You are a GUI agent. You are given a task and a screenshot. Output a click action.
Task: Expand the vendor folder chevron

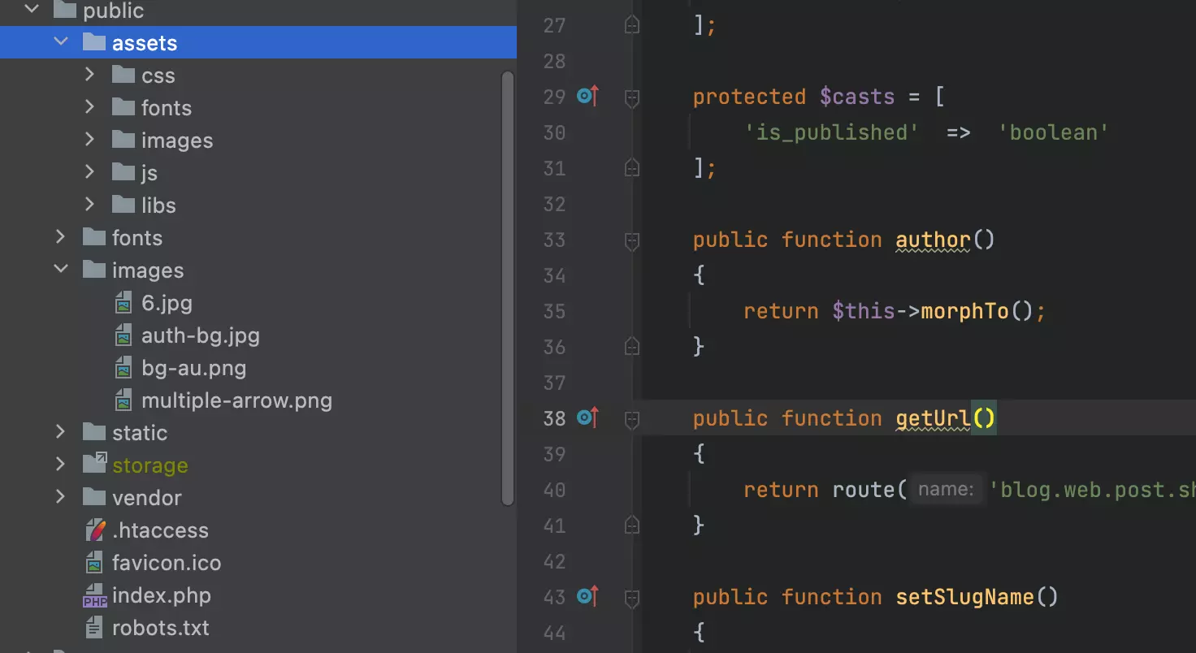[x=61, y=497]
